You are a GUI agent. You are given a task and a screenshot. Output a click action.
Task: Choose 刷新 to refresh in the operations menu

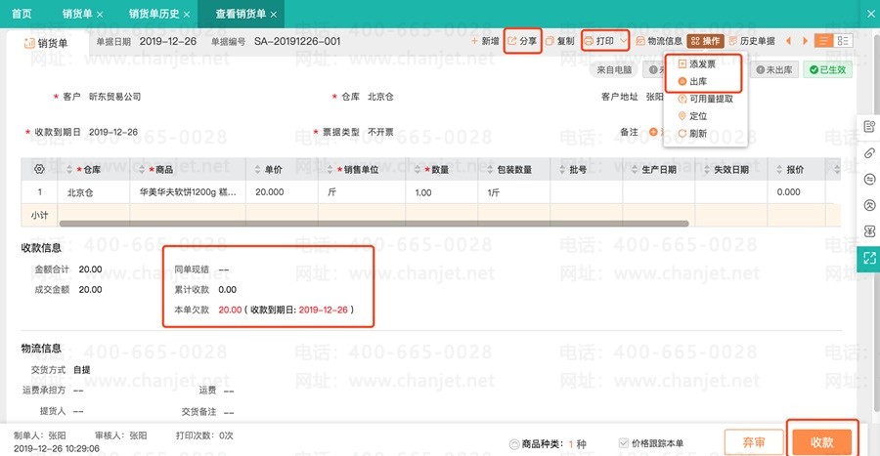click(692, 134)
